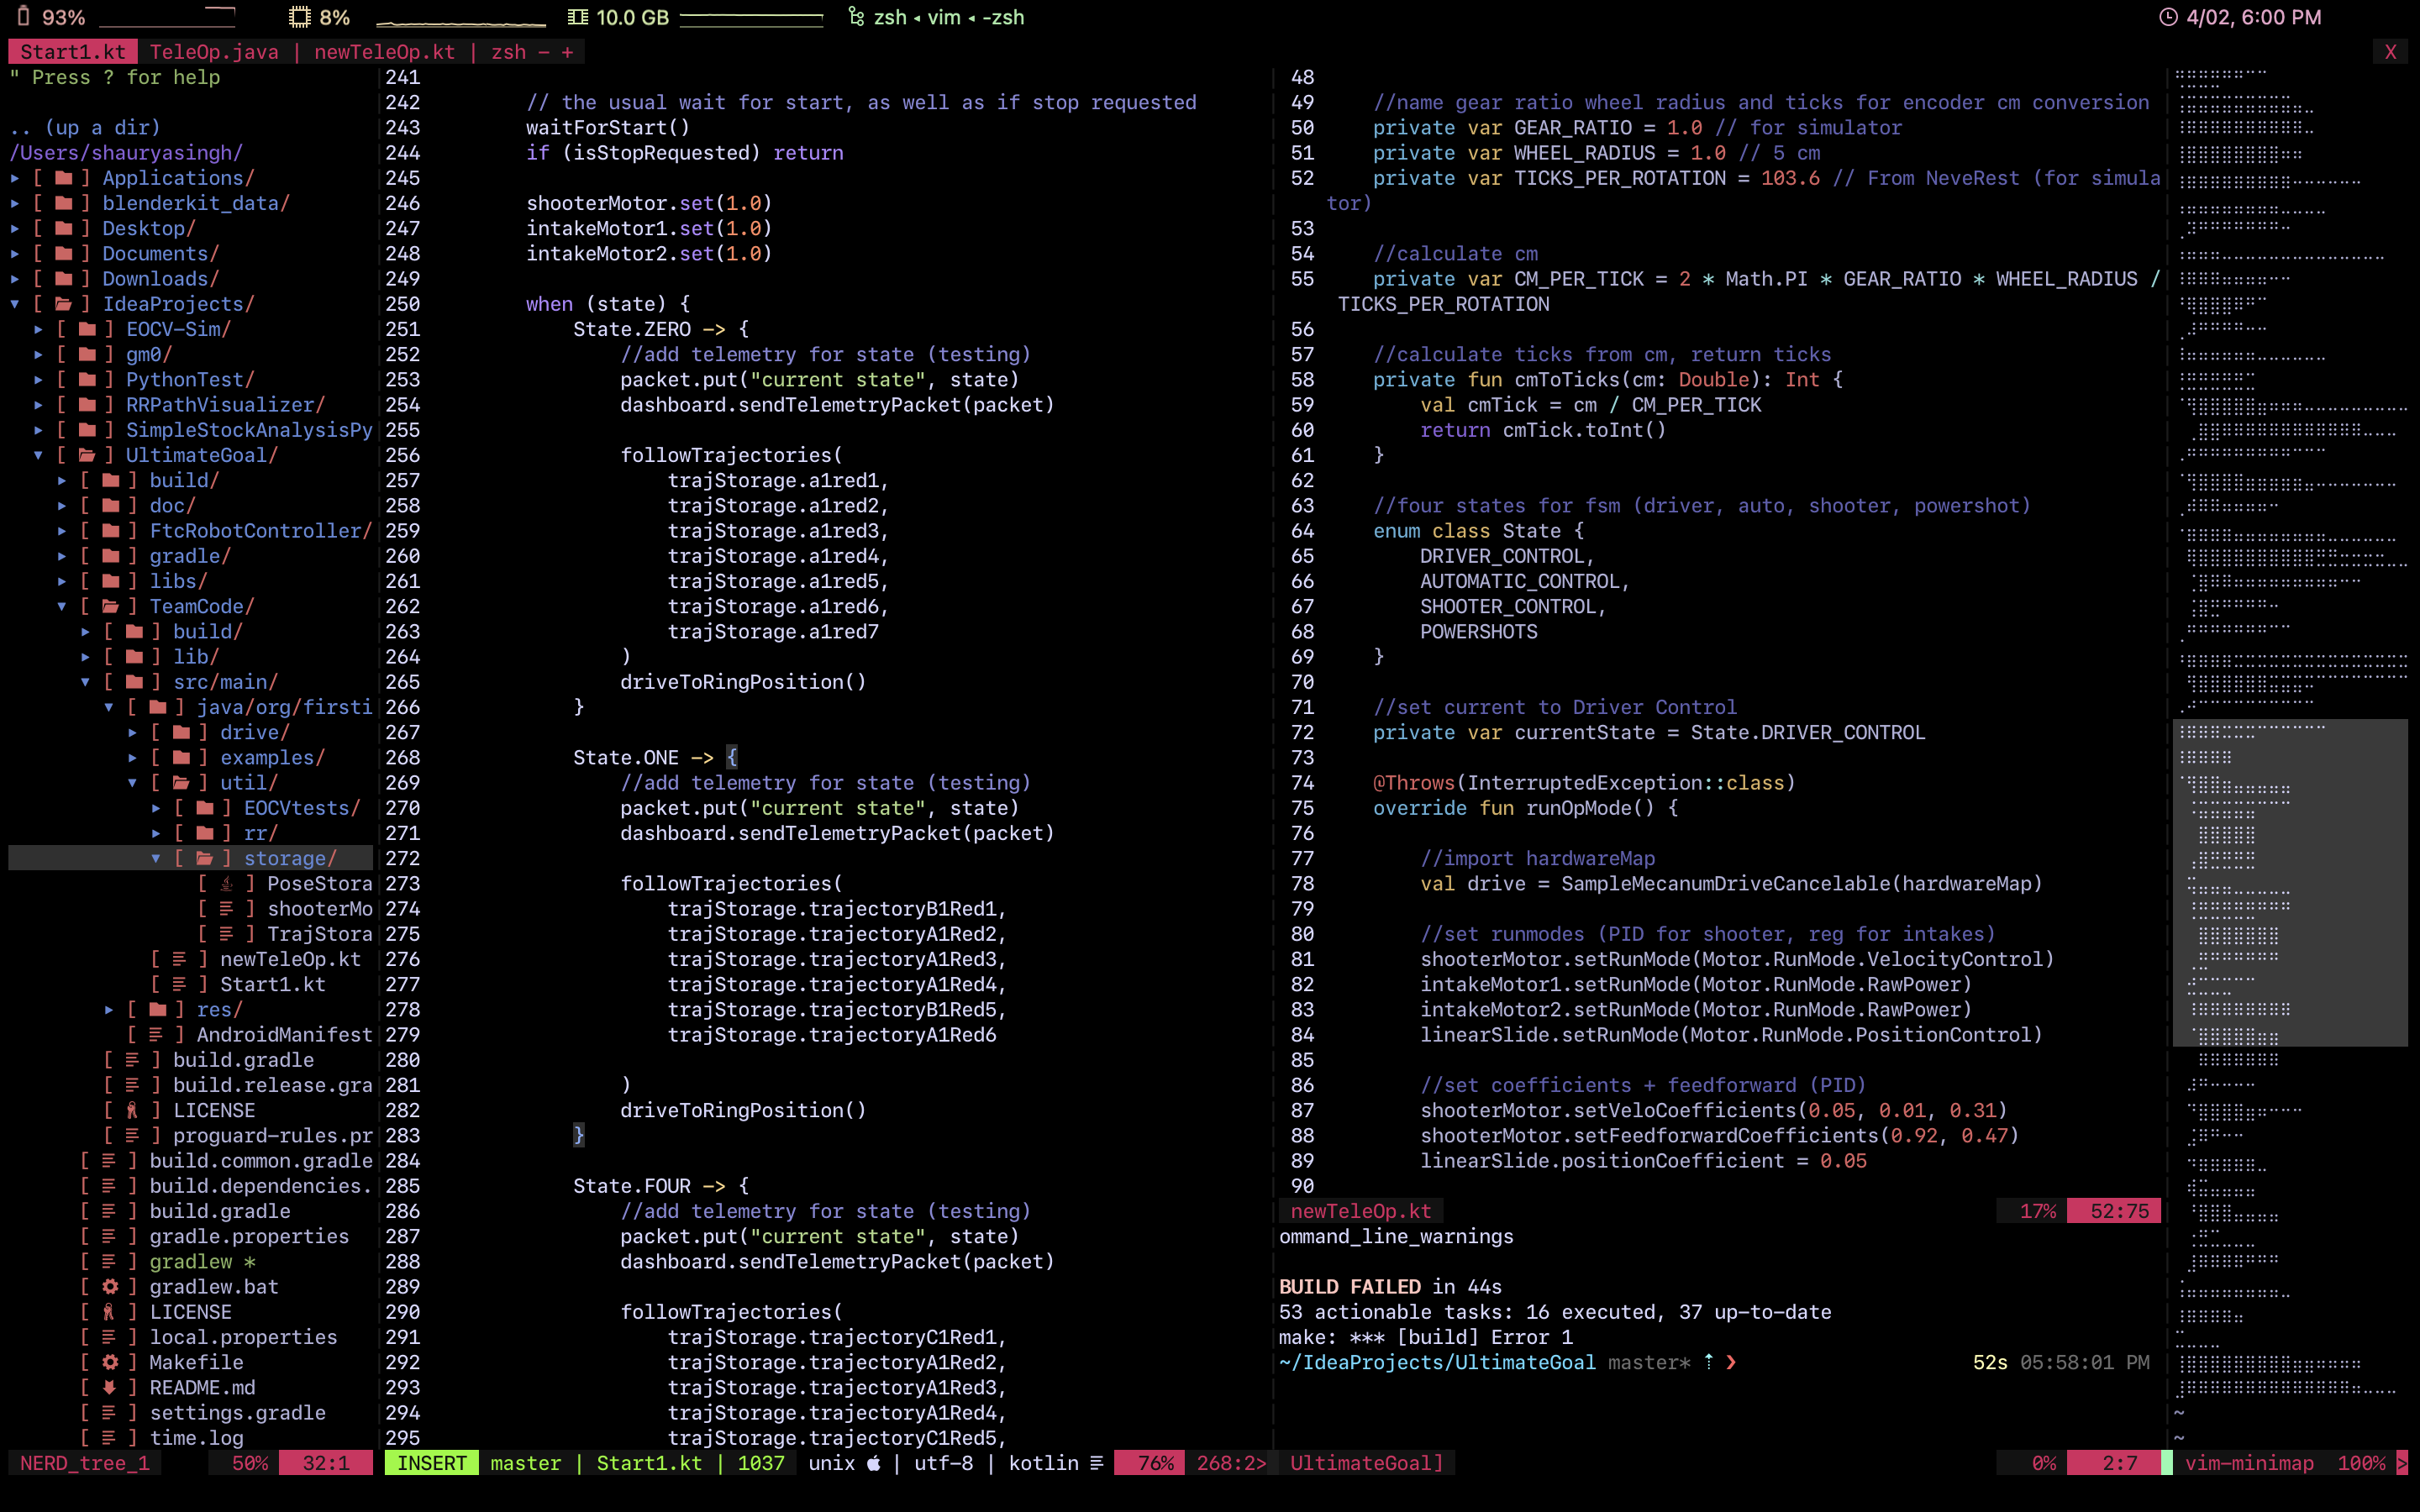Screen dimensions: 2420x1512
Task: Switch to the newTeleOp.kt tab
Action: tap(384, 52)
